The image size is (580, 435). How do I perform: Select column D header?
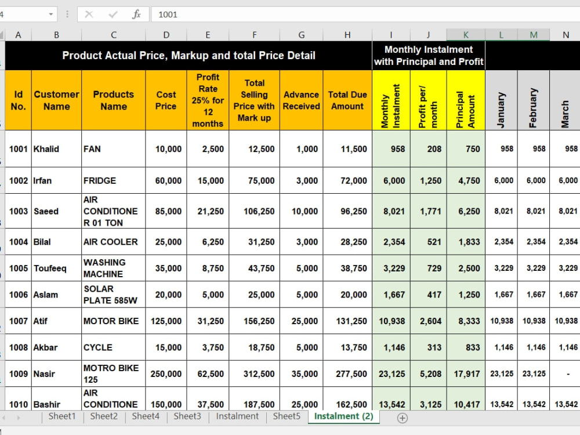tap(166, 35)
